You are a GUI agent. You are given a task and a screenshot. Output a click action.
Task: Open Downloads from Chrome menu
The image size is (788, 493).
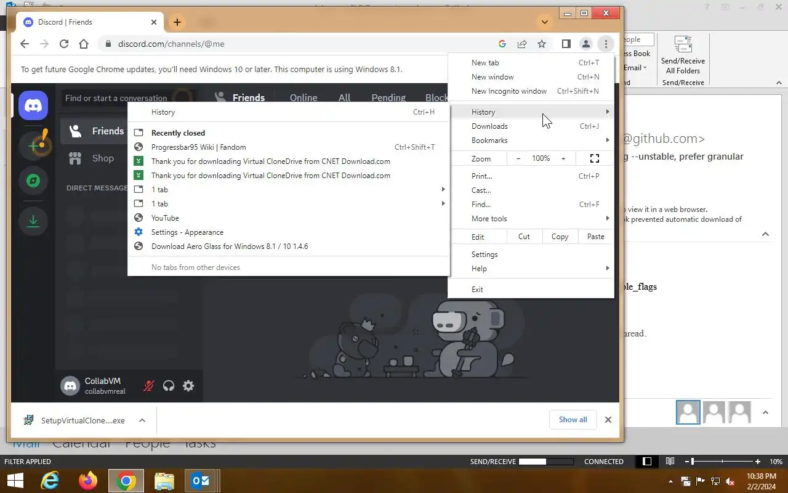531,126
